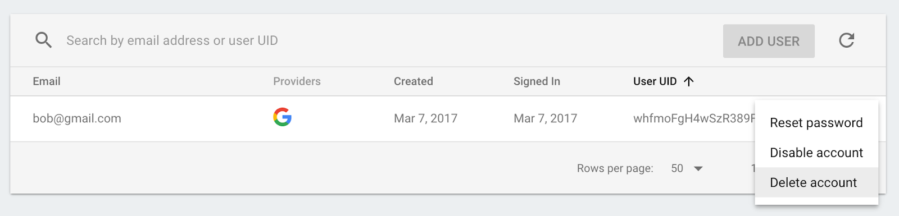
Task: Sort by the Email column header
Action: [47, 81]
